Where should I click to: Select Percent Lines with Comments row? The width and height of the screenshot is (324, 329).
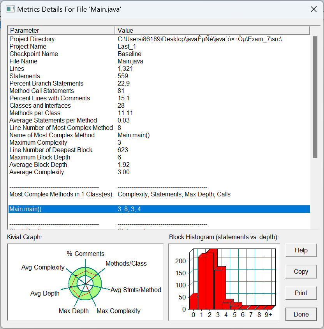159,98
